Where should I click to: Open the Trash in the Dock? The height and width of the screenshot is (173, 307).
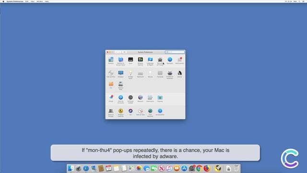click(x=236, y=168)
